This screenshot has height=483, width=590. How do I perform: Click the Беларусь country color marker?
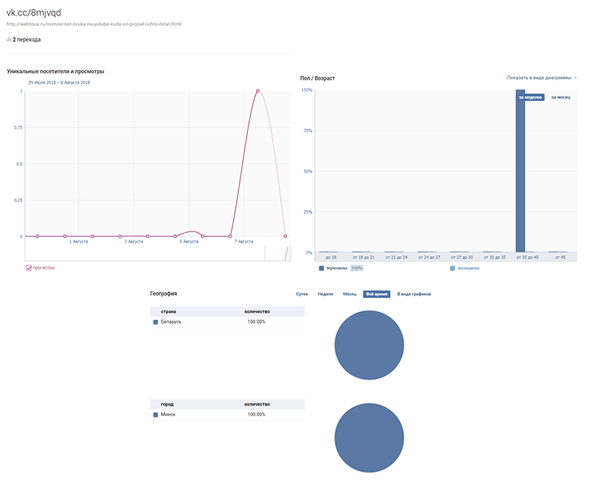click(x=156, y=322)
